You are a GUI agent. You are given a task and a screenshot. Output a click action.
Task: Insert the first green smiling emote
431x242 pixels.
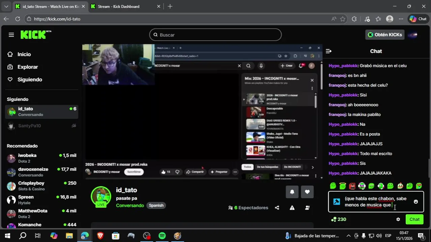click(x=333, y=186)
